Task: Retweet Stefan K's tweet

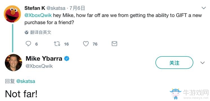Action: pyautogui.click(x=57, y=44)
